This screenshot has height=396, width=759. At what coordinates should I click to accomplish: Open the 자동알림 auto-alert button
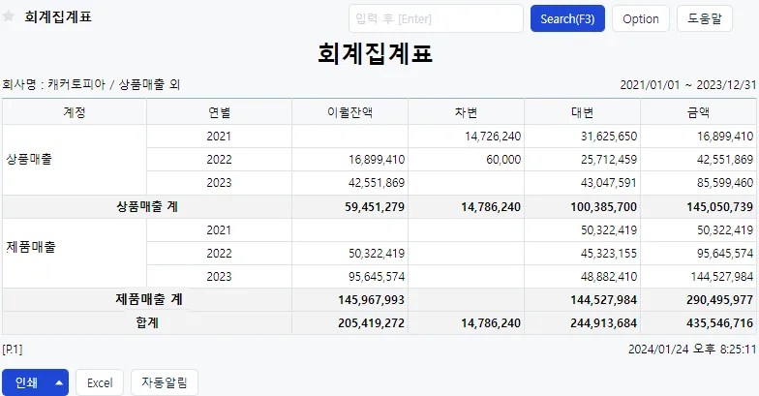[165, 382]
